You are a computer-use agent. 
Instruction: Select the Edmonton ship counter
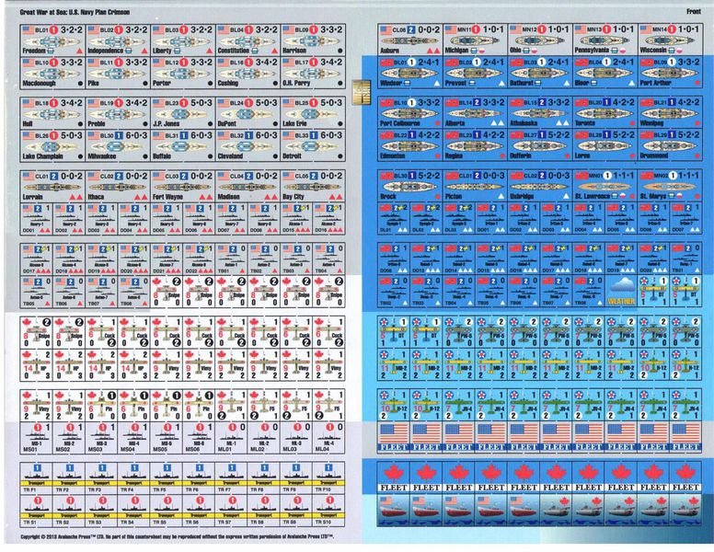[409, 145]
